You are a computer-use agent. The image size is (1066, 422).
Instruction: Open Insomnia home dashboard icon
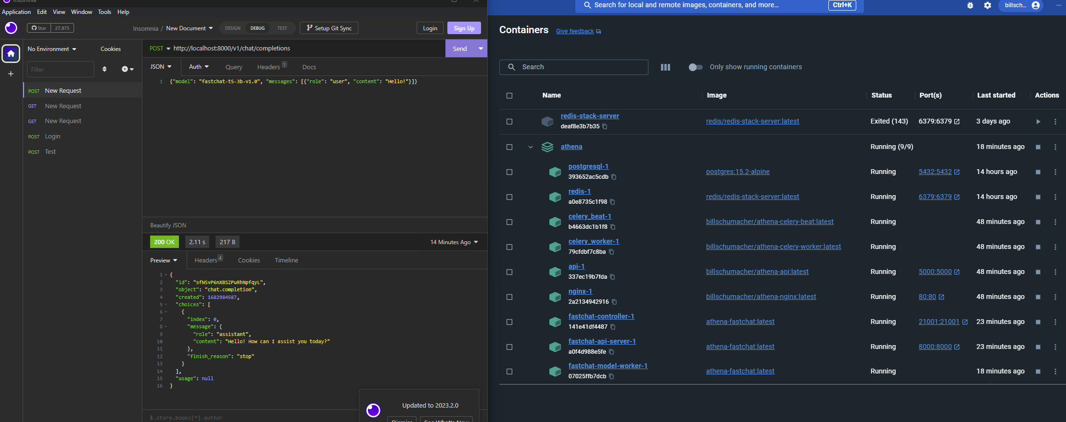tap(11, 53)
